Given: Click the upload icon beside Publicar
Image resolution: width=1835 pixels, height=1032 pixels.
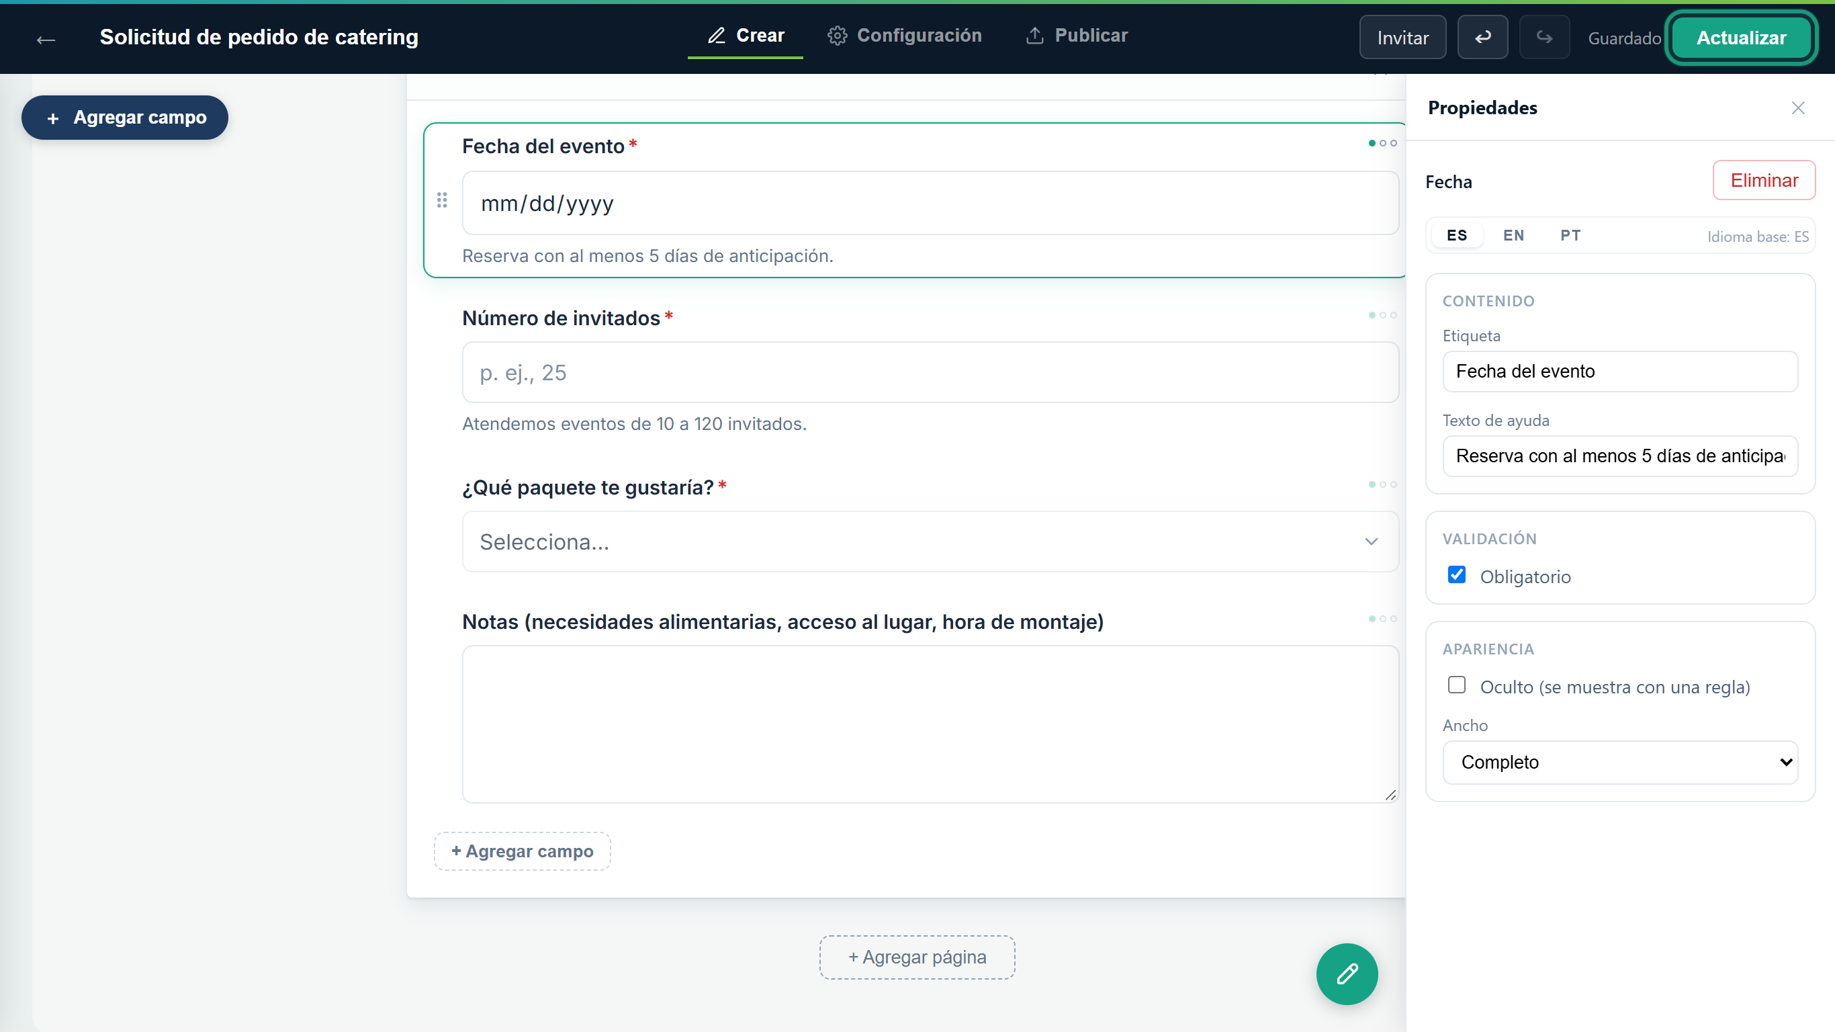Looking at the screenshot, I should (x=1034, y=35).
